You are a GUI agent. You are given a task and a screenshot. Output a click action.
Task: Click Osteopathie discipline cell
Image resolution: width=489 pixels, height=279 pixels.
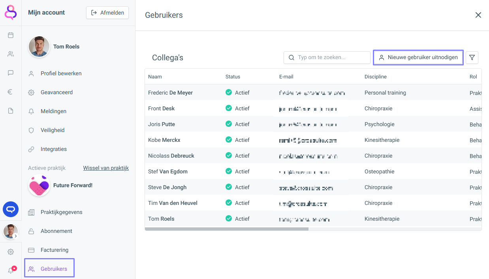tap(380, 171)
